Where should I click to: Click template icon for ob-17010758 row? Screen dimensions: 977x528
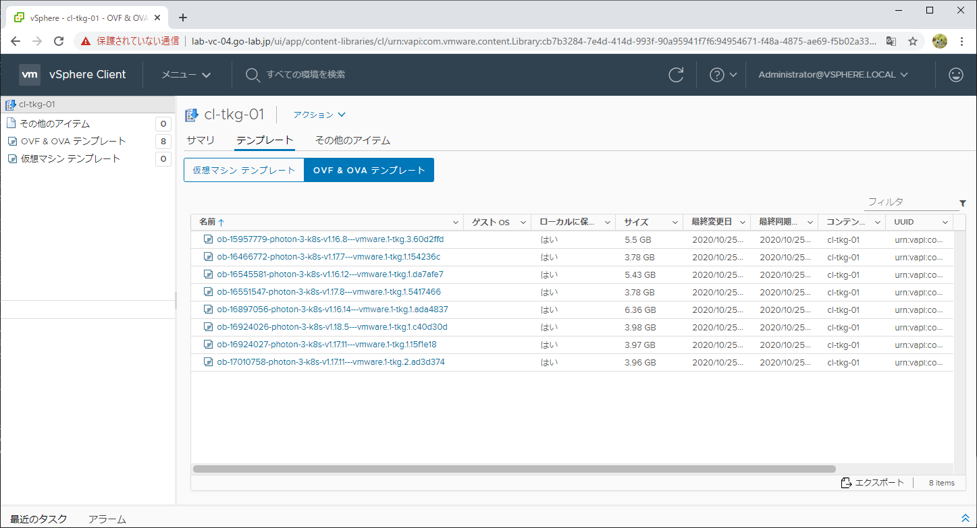209,362
